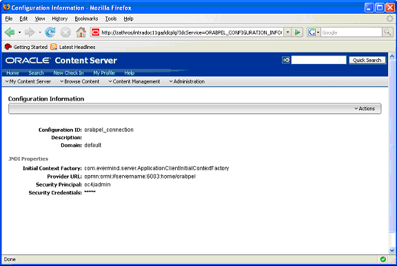
Task: Open Latest Headlines feed bookmark
Action: (72, 47)
